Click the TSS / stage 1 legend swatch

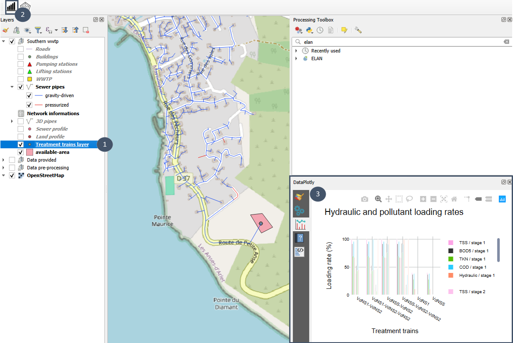(x=451, y=243)
